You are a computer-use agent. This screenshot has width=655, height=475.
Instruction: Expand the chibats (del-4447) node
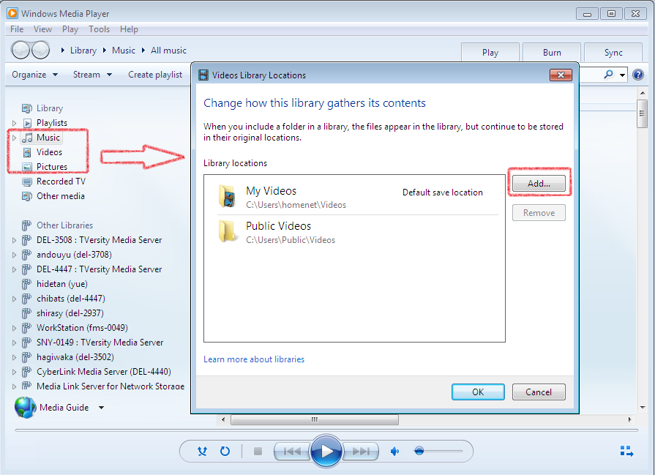(14, 299)
